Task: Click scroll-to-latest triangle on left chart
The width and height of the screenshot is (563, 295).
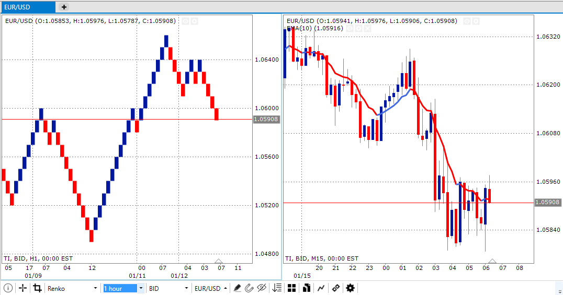Action: (x=218, y=261)
